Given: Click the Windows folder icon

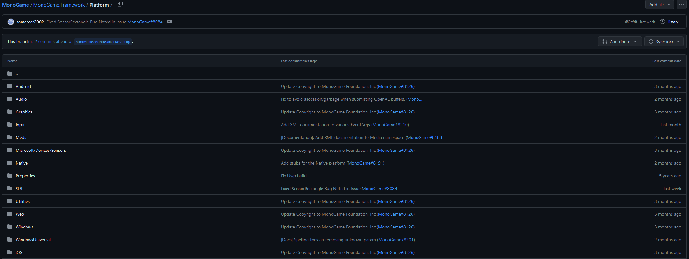Looking at the screenshot, I should pyautogui.click(x=10, y=227).
